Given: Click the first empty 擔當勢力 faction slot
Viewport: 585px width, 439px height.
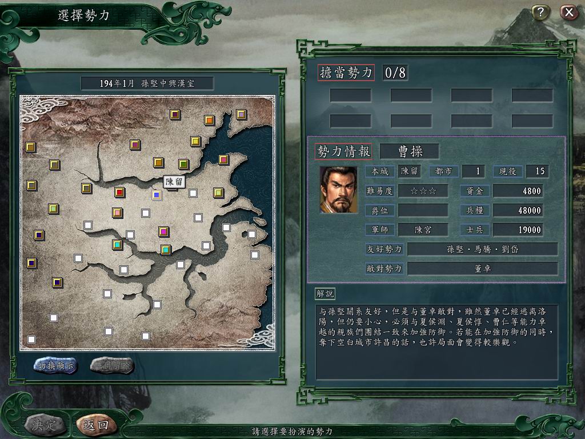Looking at the screenshot, I should [350, 95].
